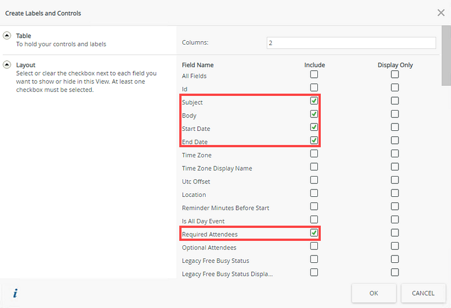Check Include for Is All Day Event
This screenshot has width=451, height=308.
314,219
